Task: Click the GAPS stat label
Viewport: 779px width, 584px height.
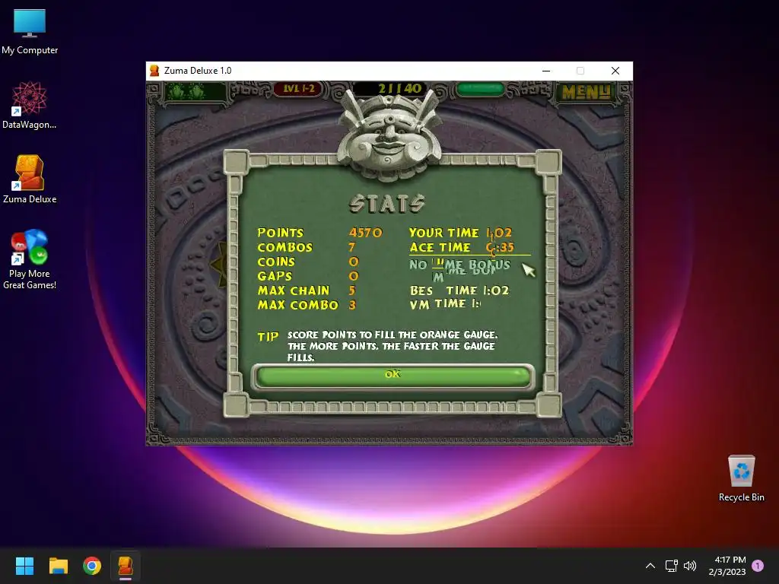Action: click(274, 276)
